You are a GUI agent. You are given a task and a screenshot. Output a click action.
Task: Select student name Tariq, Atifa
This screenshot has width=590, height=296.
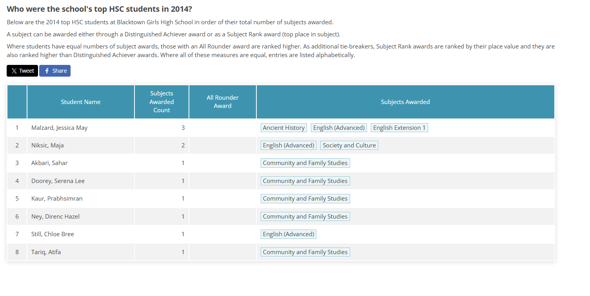(46, 252)
